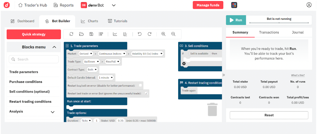Click the trash can icon
Viewport: 317px width, 134px height.
(x=212, y=109)
